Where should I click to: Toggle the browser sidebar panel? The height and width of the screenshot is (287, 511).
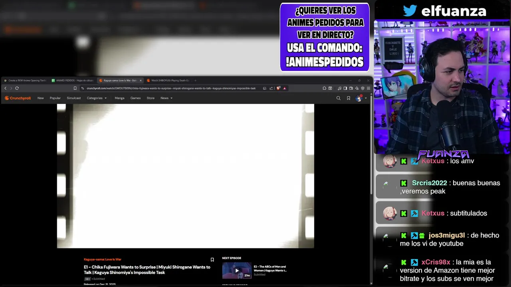(x=345, y=88)
